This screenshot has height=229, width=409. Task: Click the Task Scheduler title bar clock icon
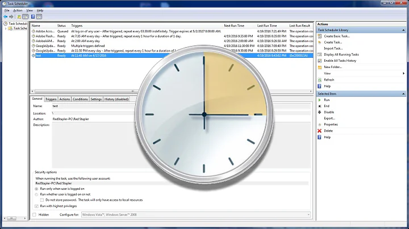click(4, 3)
